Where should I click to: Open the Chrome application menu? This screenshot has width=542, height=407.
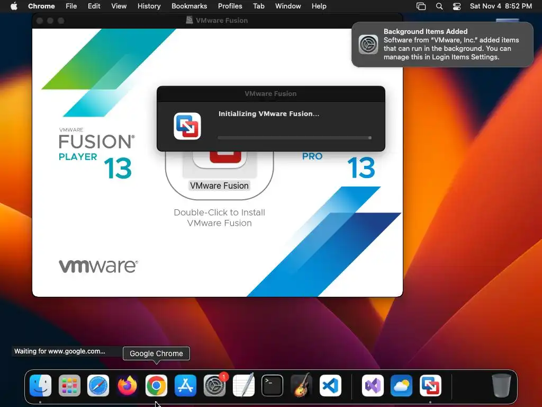[41, 6]
